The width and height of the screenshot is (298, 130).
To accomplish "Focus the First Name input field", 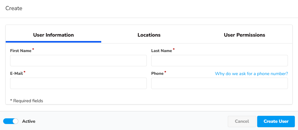I will pos(78,61).
